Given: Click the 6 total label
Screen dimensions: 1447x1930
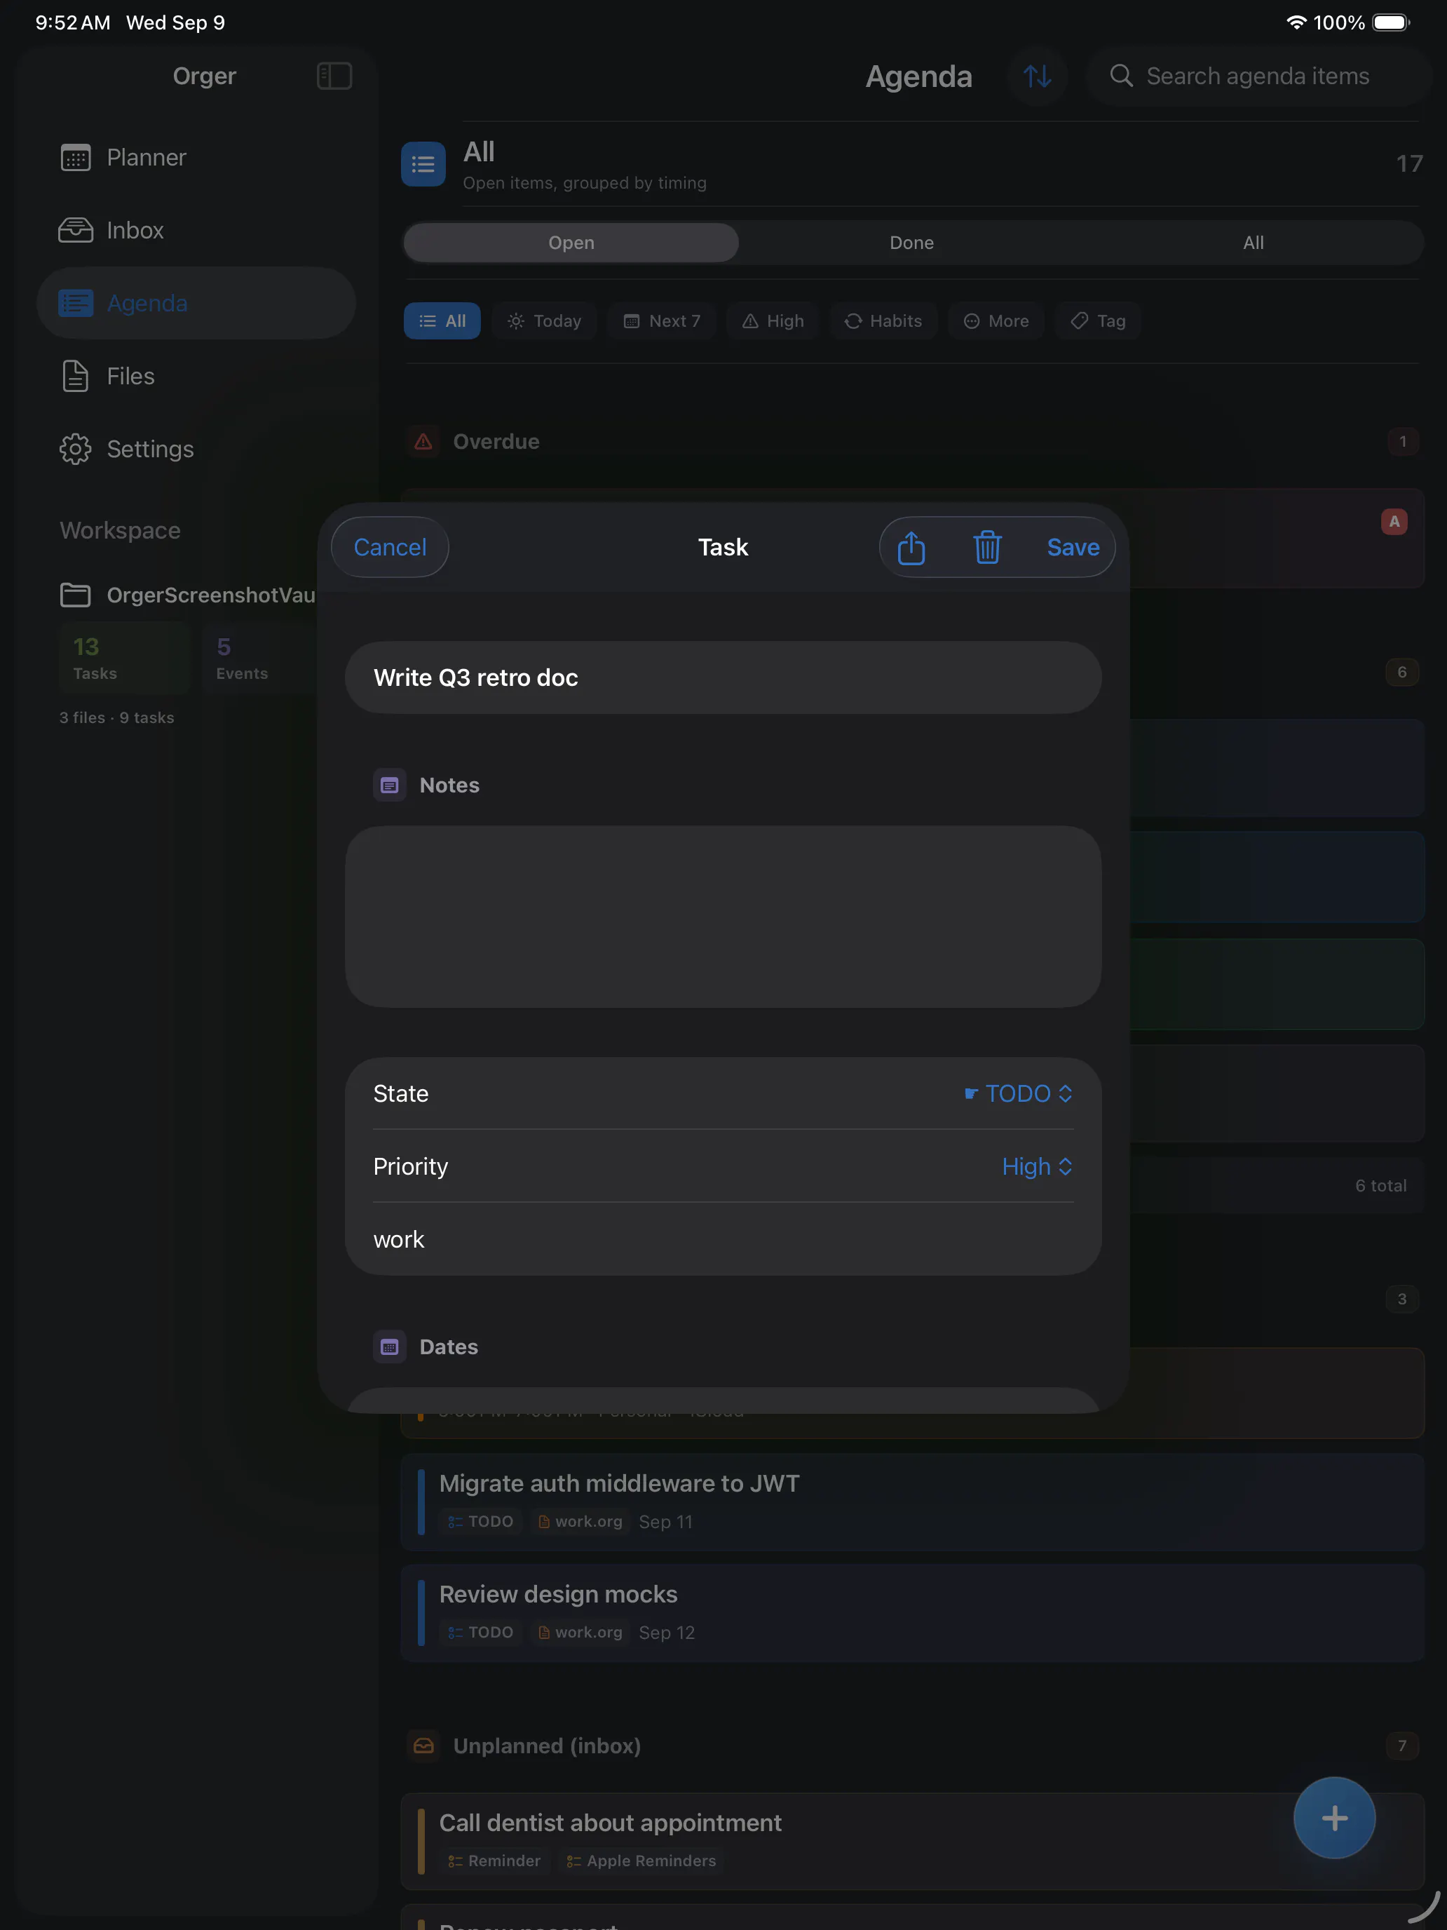Looking at the screenshot, I should pyautogui.click(x=1380, y=1186).
